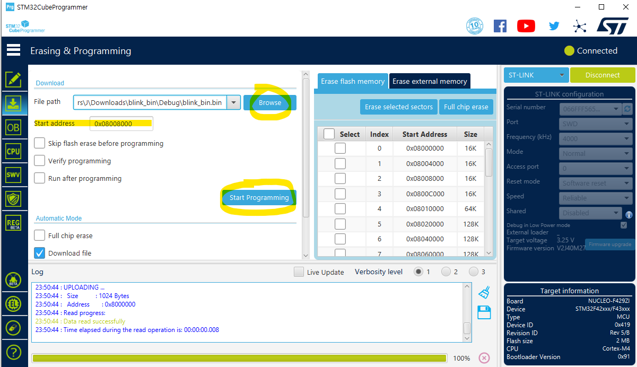Open Memory & File editing pencil icon
This screenshot has height=367, width=637.
(x=13, y=80)
